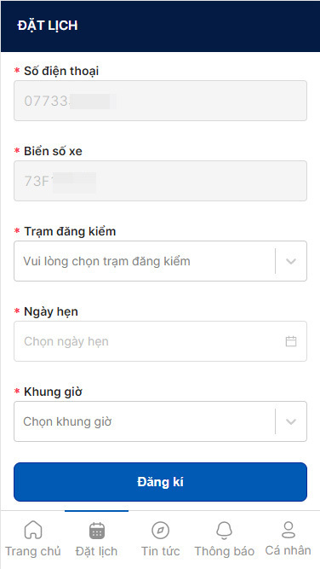Open the Tin tức compass icon
The width and height of the screenshot is (320, 569).
point(160,530)
